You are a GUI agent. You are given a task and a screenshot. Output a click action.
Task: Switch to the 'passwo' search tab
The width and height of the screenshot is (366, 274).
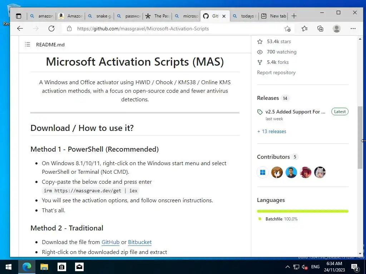coord(129,16)
